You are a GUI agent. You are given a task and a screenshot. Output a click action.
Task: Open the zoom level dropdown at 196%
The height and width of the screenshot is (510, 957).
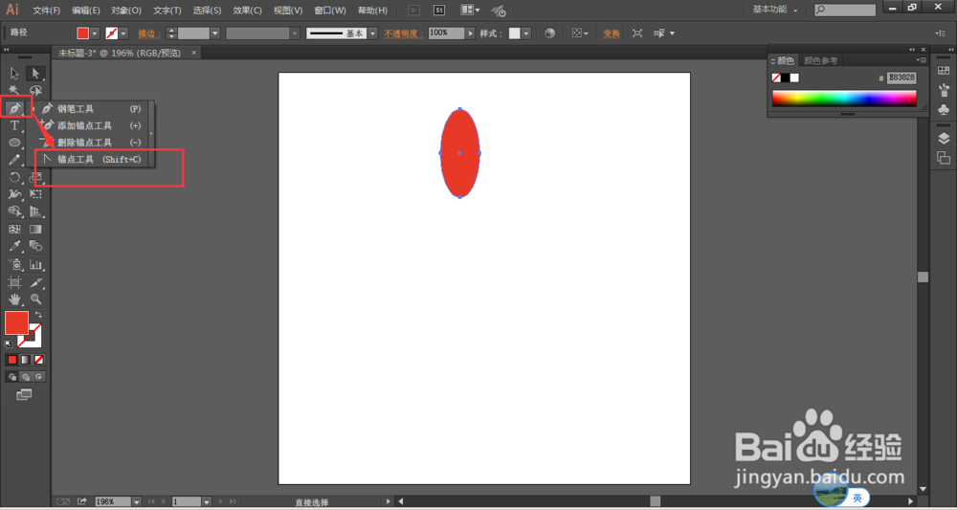pos(137,501)
